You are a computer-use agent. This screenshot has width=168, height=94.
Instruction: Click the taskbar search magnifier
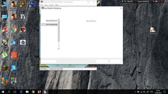(x=9, y=92)
